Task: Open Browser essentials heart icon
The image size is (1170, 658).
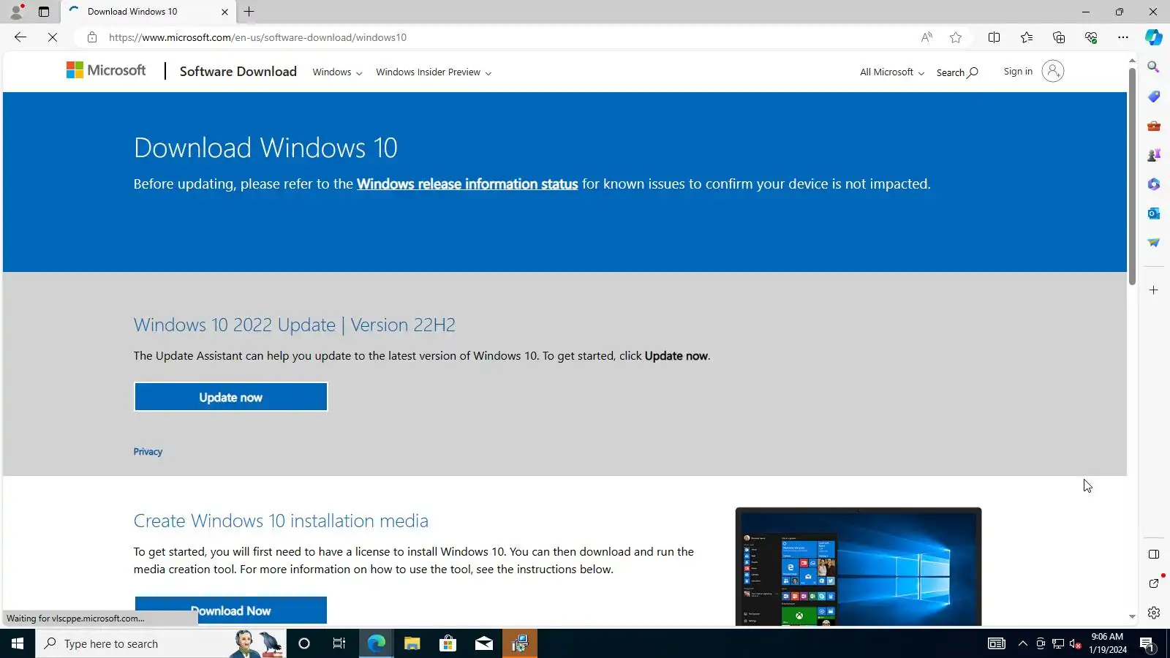Action: (1091, 37)
